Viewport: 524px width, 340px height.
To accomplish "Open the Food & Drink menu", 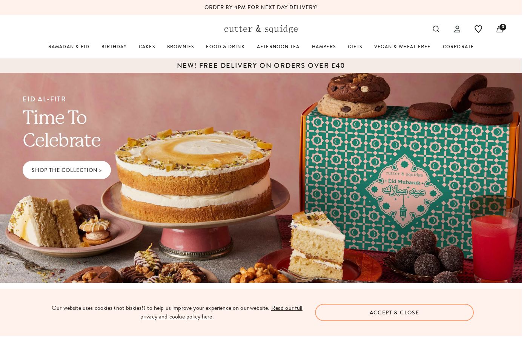I will pos(225,47).
